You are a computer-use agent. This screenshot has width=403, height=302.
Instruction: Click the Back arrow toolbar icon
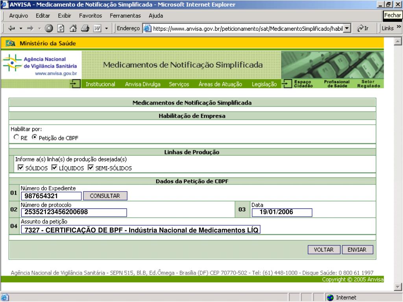pos(11,28)
